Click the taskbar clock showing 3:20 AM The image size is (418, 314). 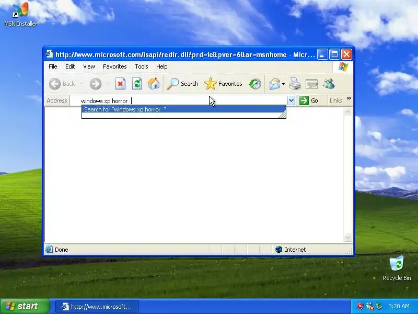point(399,306)
